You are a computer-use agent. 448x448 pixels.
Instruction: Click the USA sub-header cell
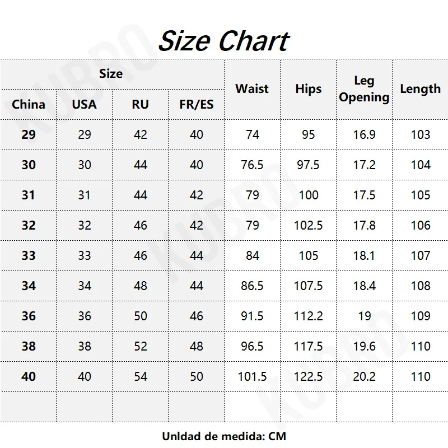point(85,104)
